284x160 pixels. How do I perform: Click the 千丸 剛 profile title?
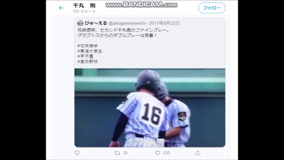click(x=84, y=6)
